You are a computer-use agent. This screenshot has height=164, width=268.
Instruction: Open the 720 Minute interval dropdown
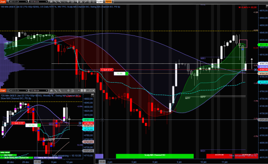(39, 90)
